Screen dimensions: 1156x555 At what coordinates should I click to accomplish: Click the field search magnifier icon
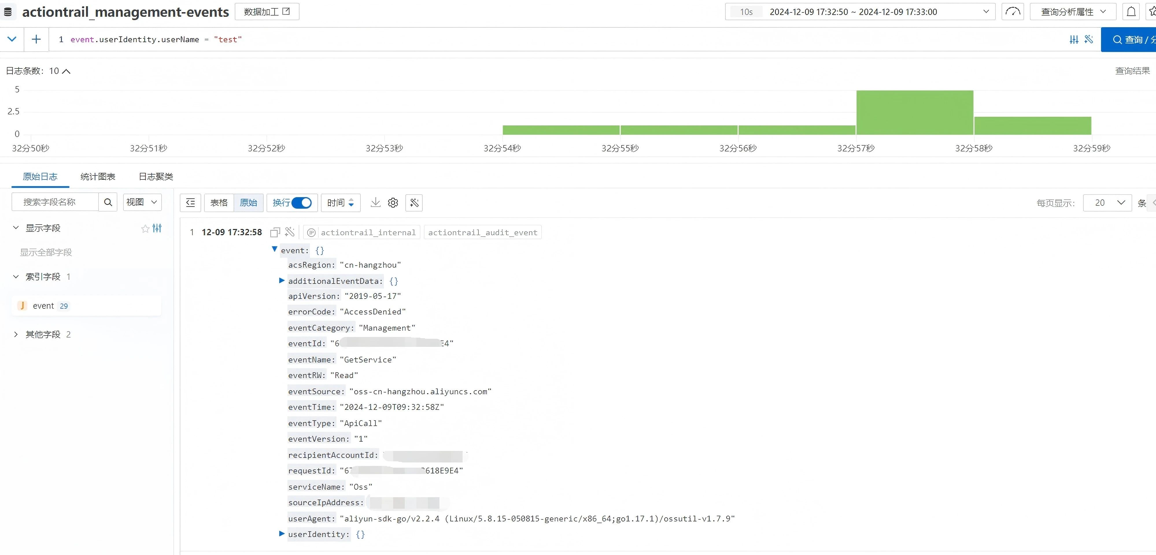tap(108, 202)
